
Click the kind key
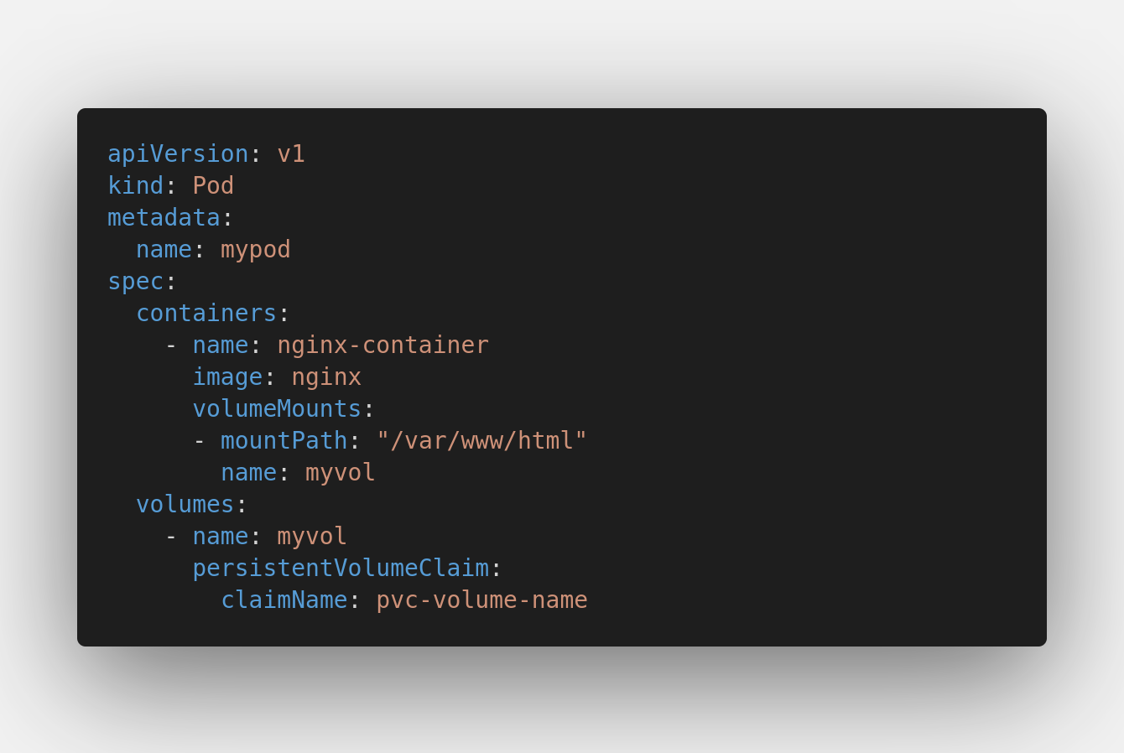(135, 186)
